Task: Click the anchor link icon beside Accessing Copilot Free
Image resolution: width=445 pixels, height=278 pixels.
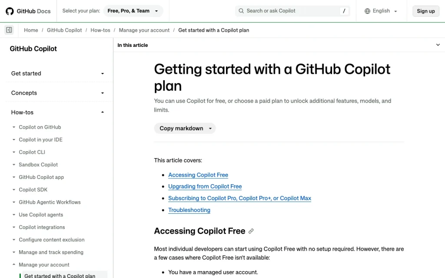Action: tap(251, 231)
